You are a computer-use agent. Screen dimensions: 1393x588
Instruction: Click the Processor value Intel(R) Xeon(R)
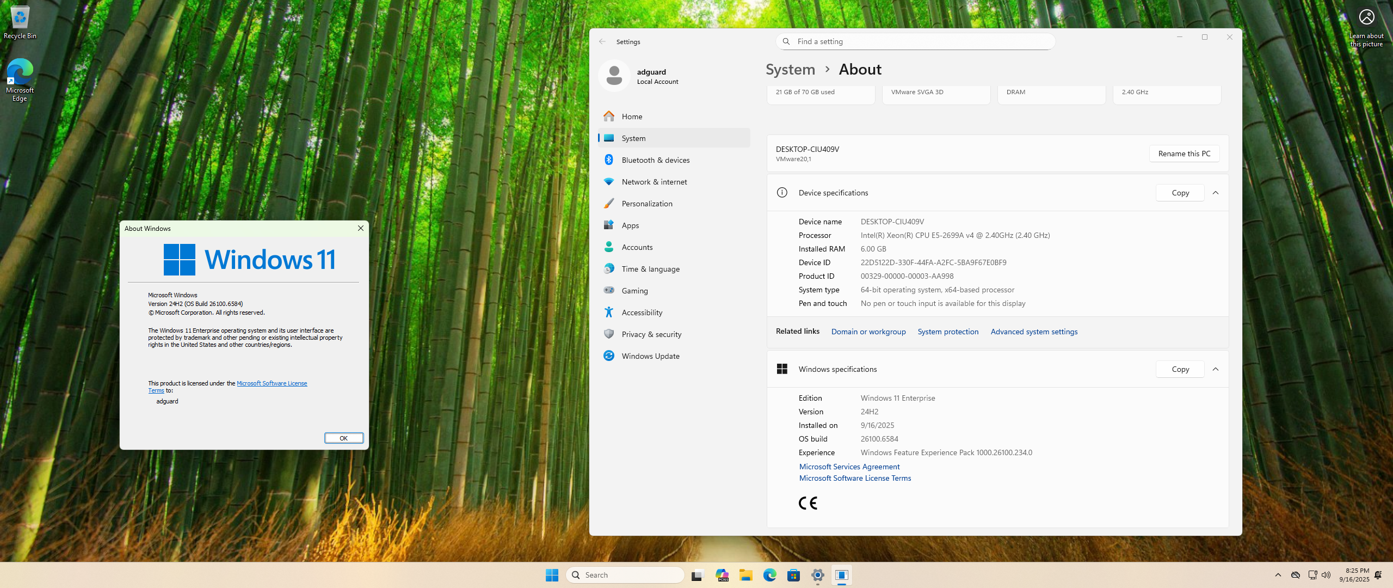955,235
